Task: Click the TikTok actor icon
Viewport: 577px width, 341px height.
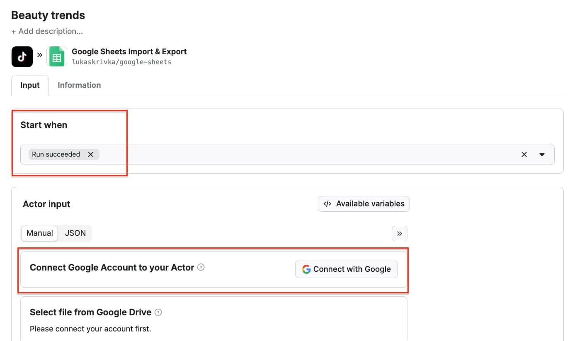Action: point(22,57)
